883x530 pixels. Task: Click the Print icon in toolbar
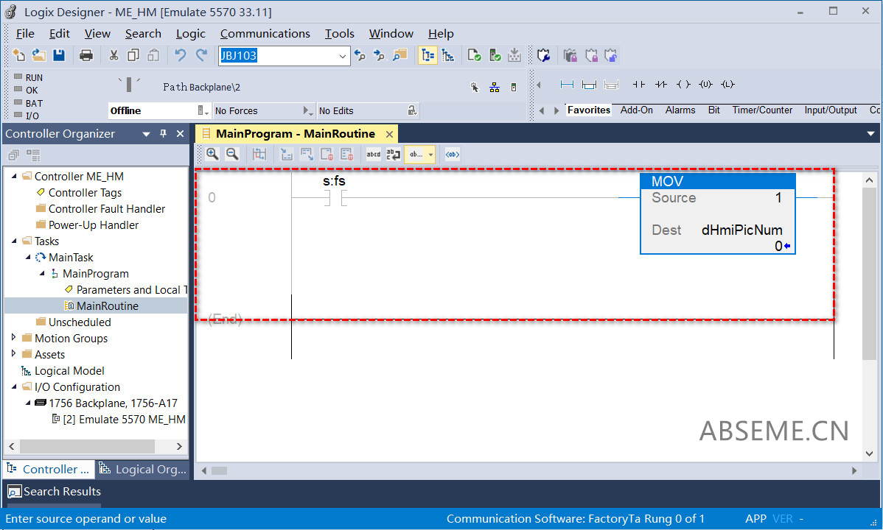point(86,55)
